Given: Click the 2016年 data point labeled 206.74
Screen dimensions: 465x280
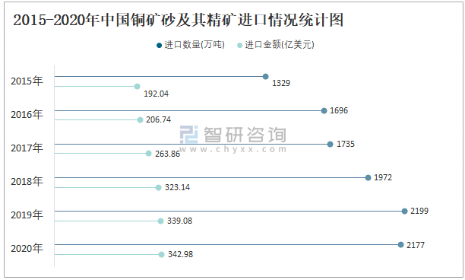Looking at the screenshot, I should 141,120.
